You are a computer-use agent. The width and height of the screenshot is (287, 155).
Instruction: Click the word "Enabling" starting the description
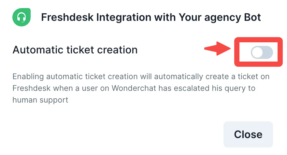tap(28, 77)
